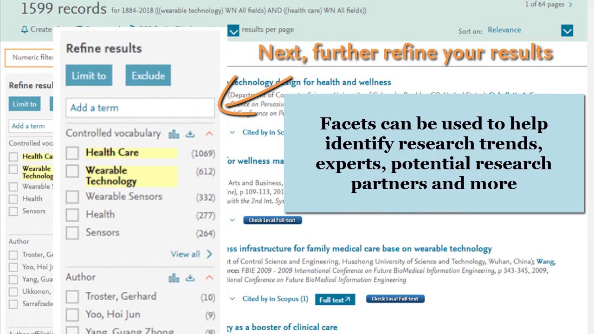Open title about health and wellness design
Viewport: 594px width, 334px height.
pos(310,82)
